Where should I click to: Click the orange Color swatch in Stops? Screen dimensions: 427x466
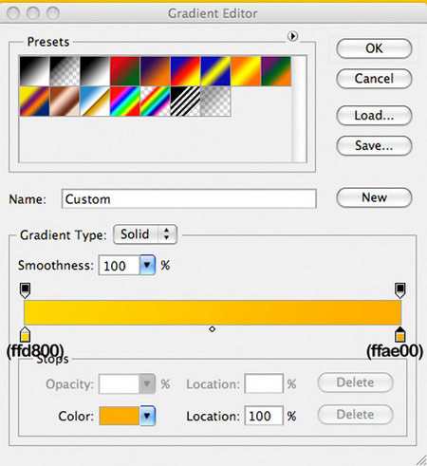coord(120,416)
